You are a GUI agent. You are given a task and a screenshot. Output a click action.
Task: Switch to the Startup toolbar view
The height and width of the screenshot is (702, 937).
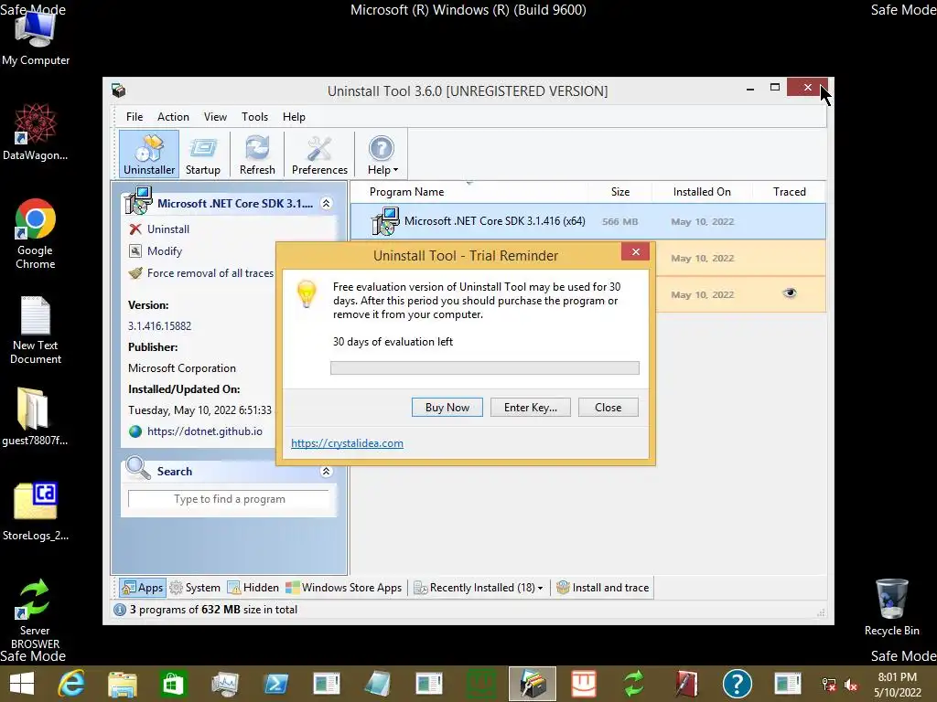[x=203, y=154]
